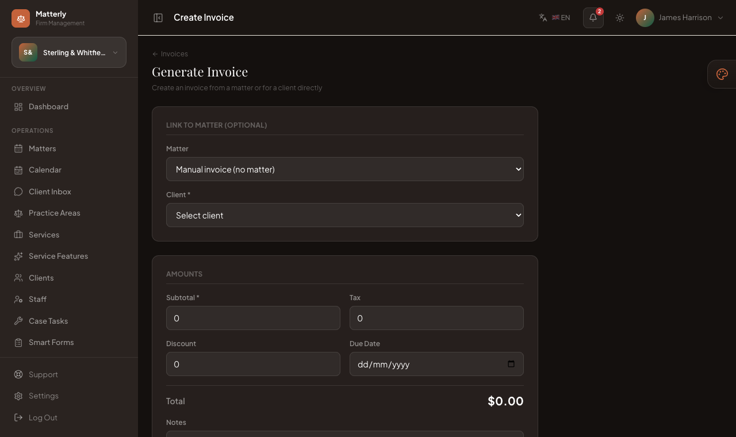Click the James Harrison avatar
The image size is (736, 437).
[645, 18]
